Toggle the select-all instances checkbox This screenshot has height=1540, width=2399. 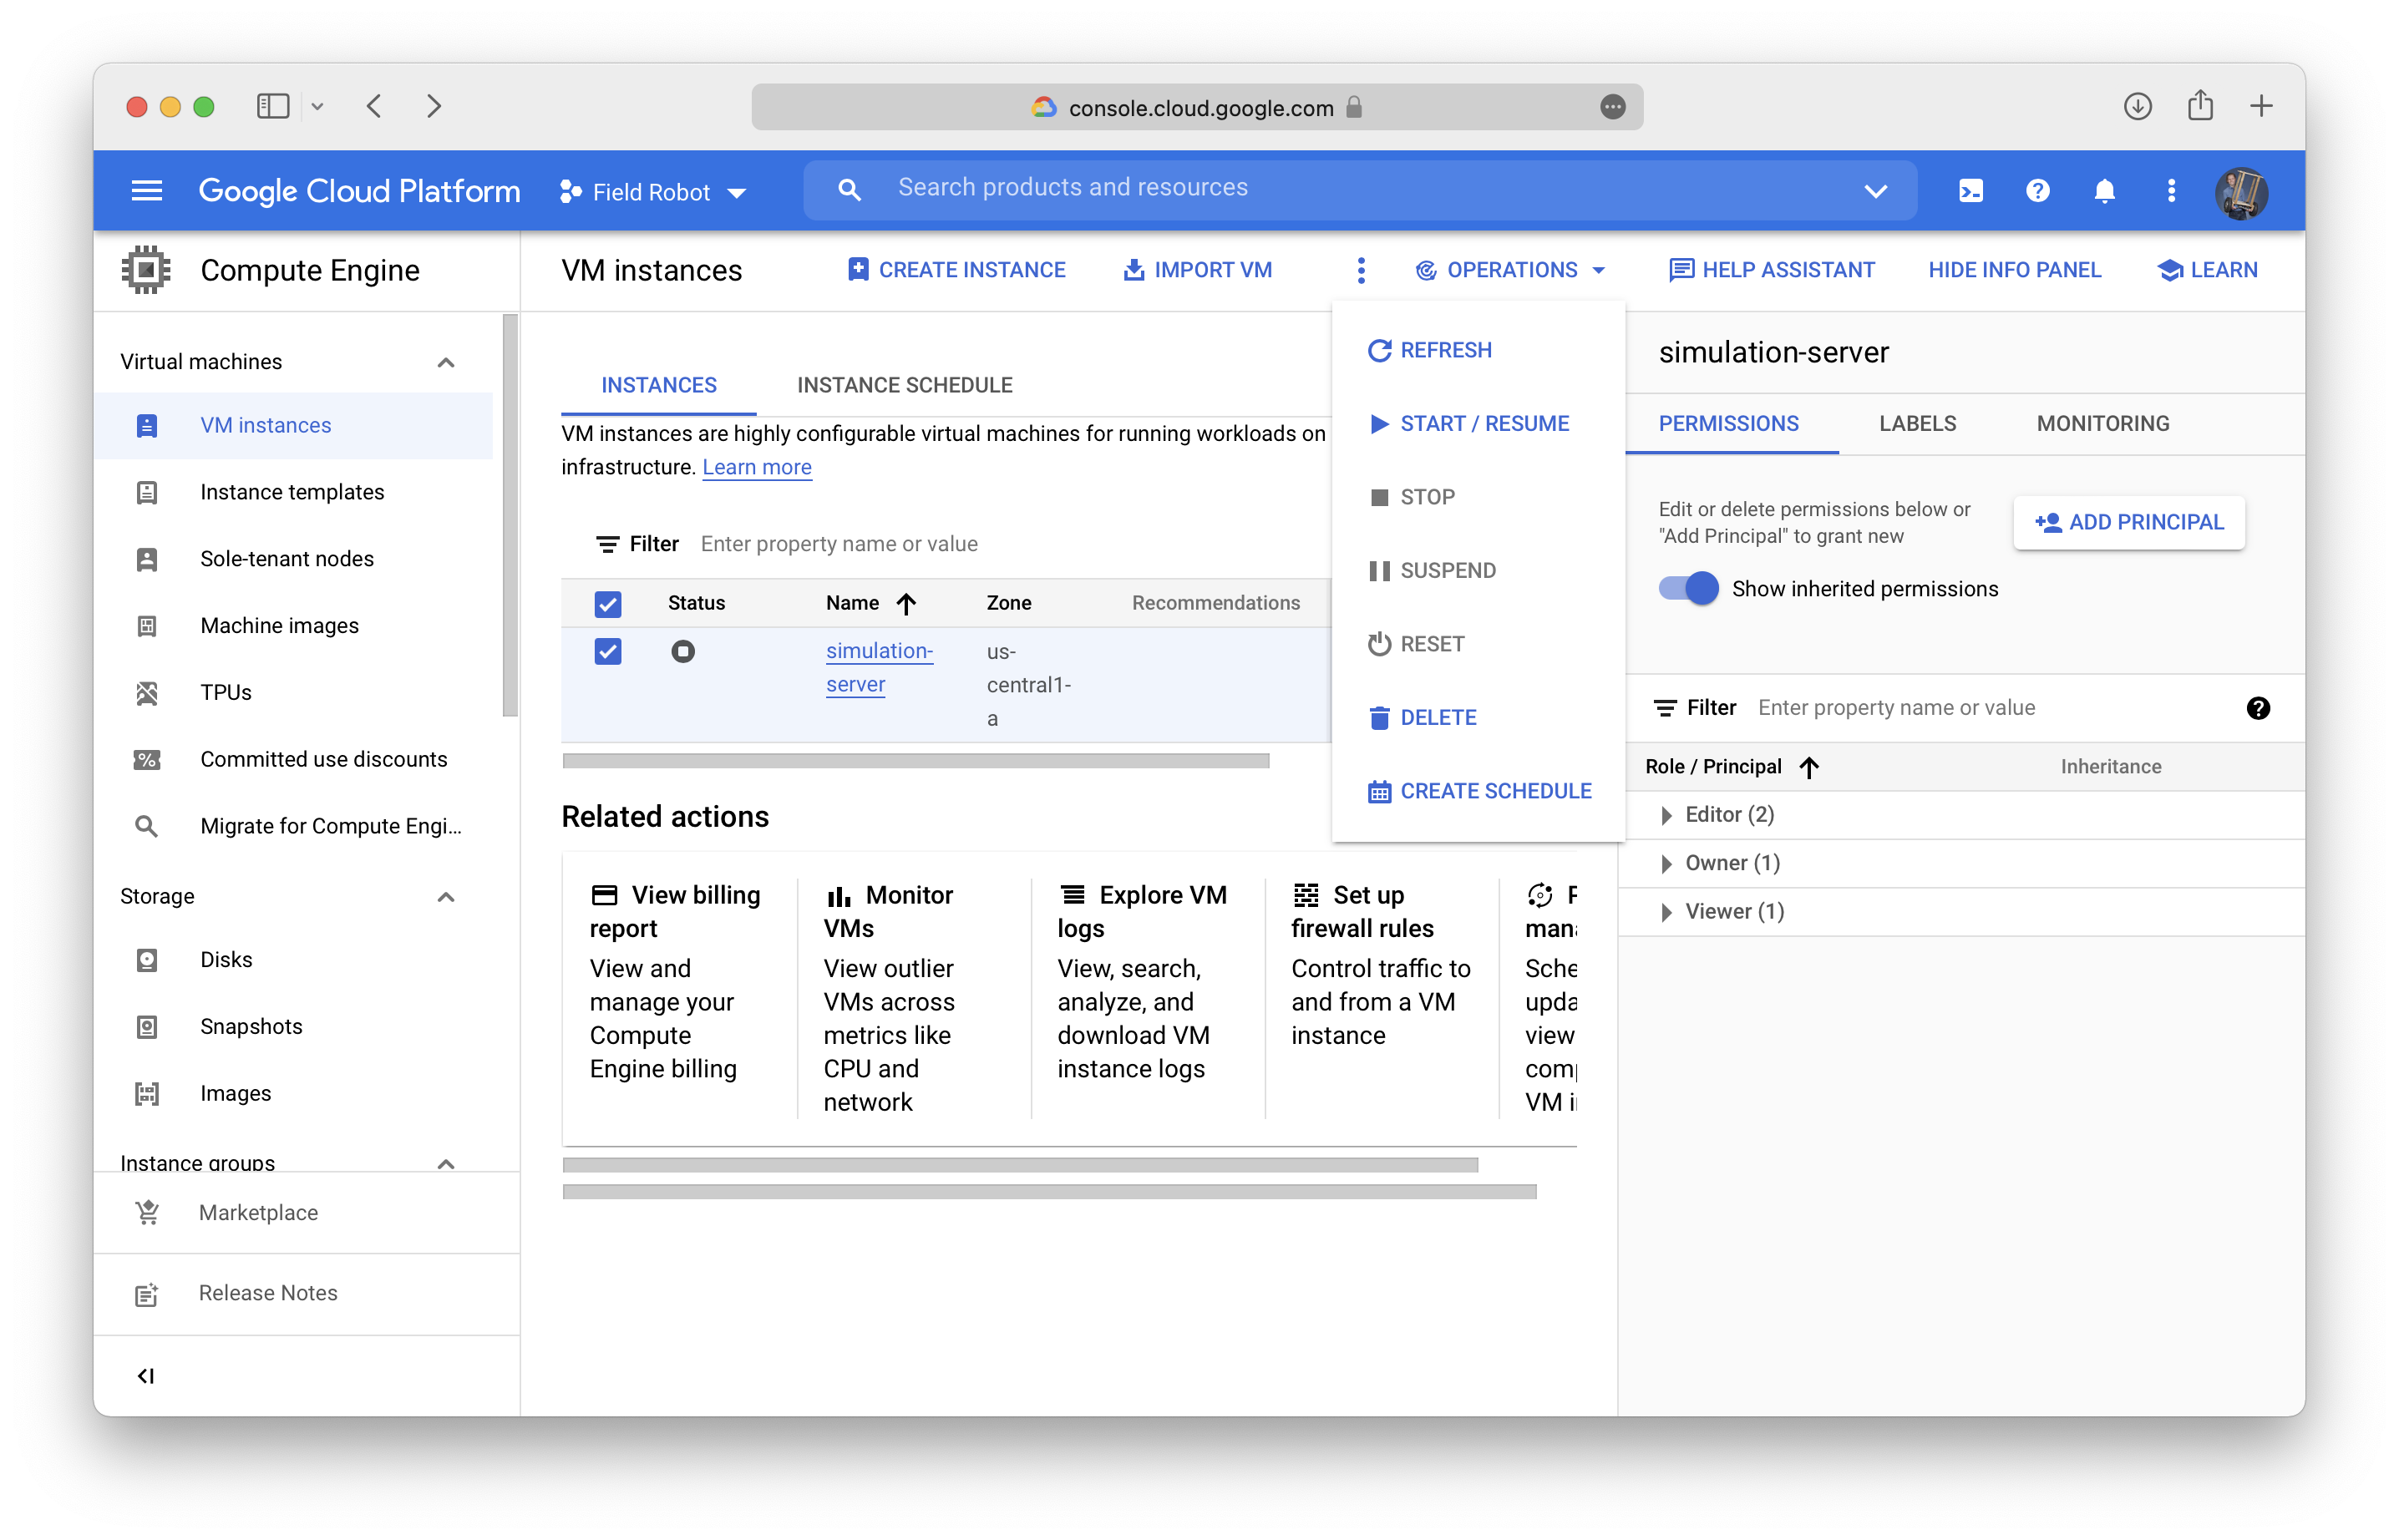pos(607,603)
